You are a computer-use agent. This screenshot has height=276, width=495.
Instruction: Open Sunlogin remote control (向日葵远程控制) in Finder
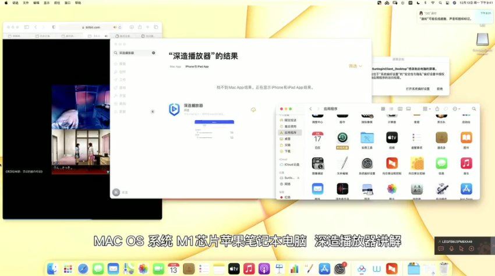point(392,163)
